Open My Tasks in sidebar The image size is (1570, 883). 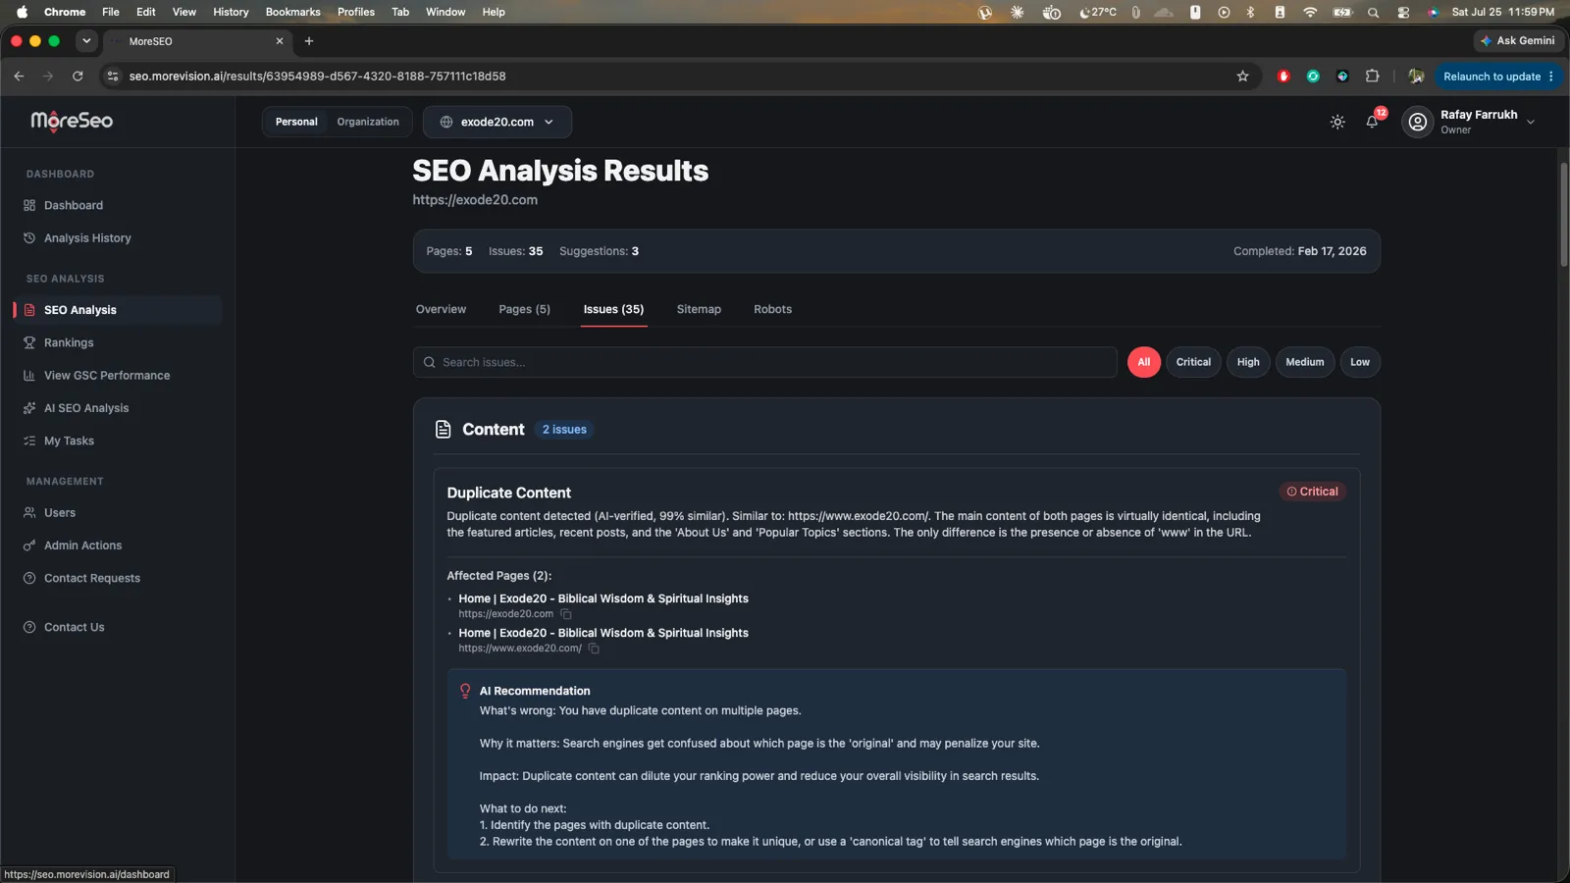118,441
